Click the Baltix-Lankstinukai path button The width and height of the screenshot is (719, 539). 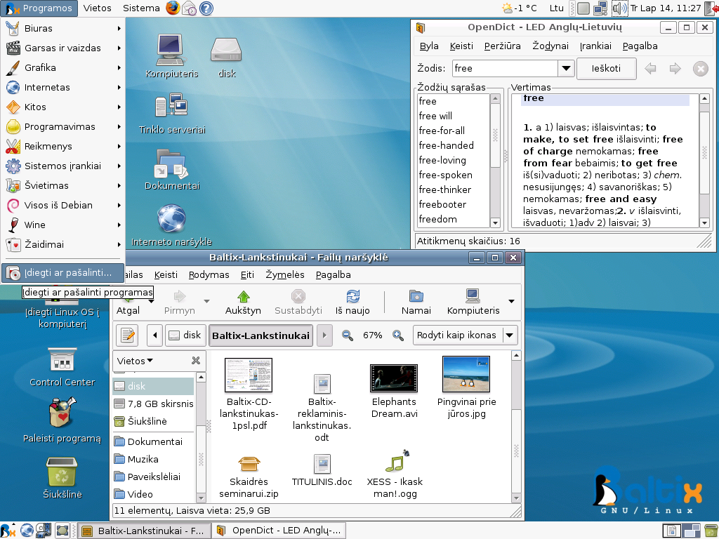click(260, 335)
